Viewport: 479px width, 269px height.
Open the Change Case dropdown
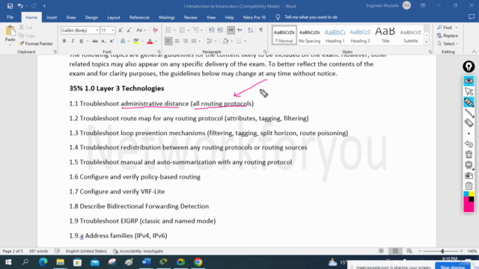point(141,30)
